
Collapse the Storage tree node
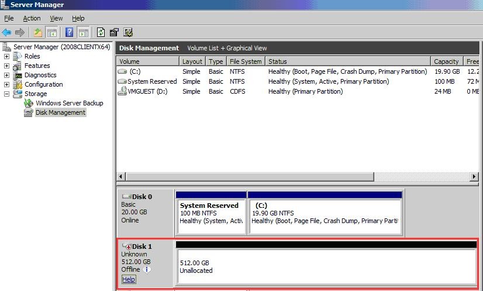coord(7,94)
